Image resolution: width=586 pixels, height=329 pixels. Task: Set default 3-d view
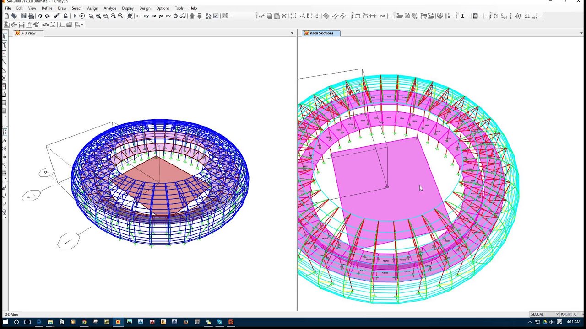(139, 16)
